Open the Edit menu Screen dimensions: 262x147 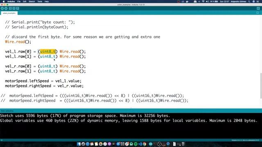pos(25,2)
